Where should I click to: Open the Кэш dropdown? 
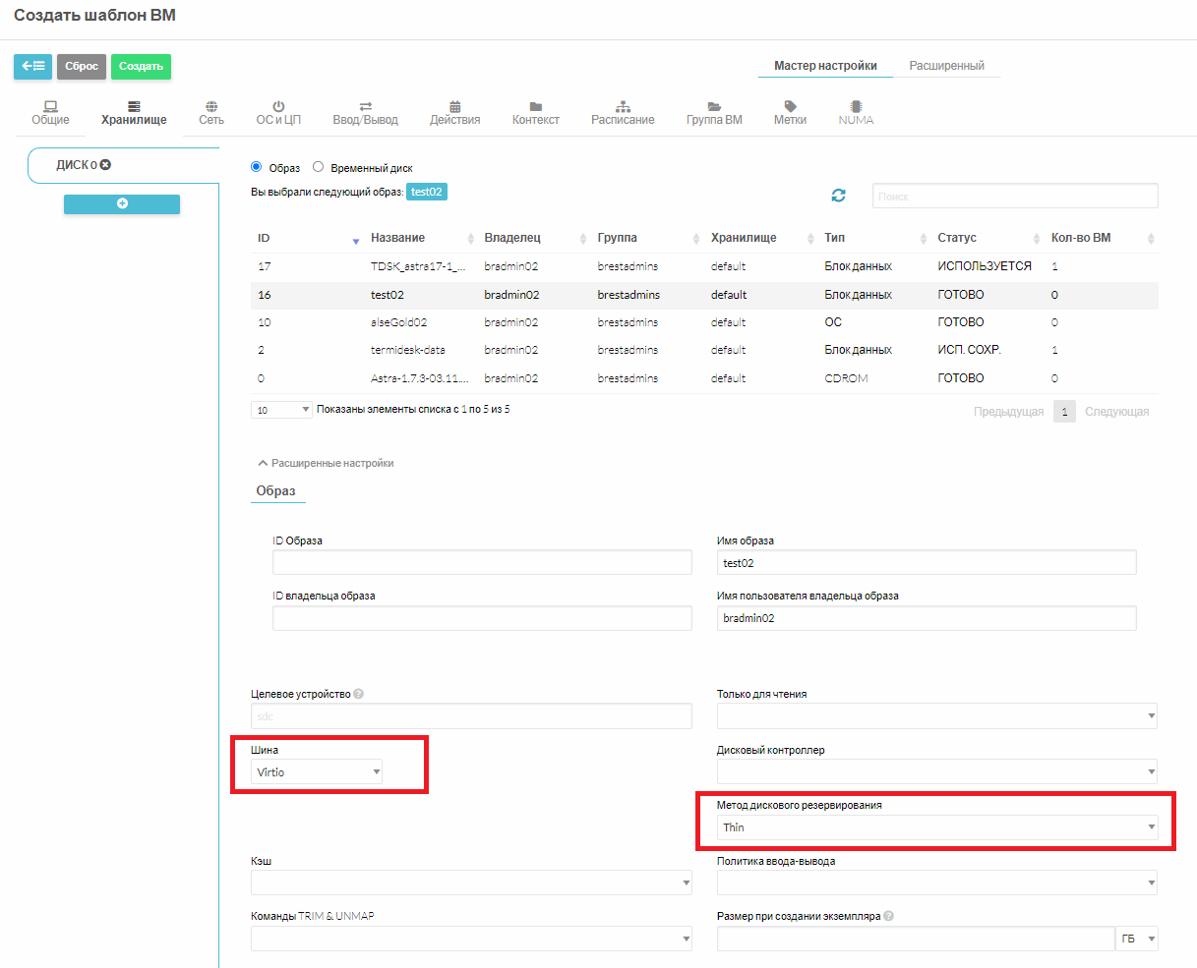pyautogui.click(x=471, y=883)
